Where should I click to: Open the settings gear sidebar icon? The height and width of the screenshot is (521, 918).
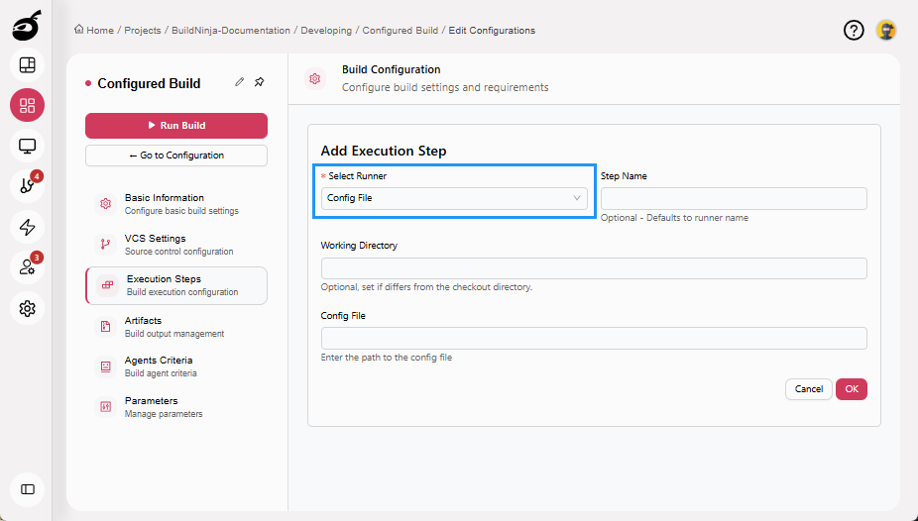(x=27, y=308)
